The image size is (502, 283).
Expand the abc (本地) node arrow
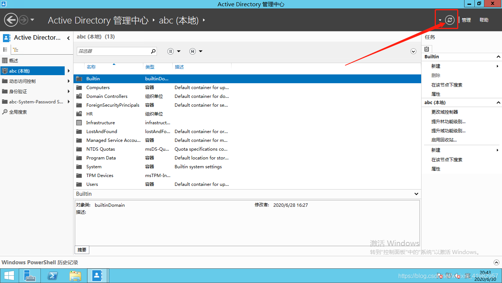(x=69, y=71)
